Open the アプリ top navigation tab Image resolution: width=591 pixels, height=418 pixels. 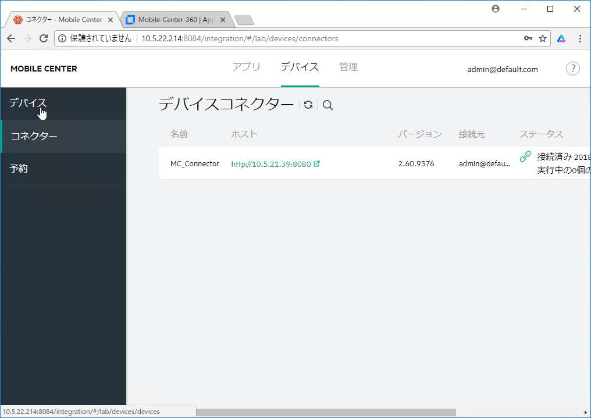pos(246,67)
